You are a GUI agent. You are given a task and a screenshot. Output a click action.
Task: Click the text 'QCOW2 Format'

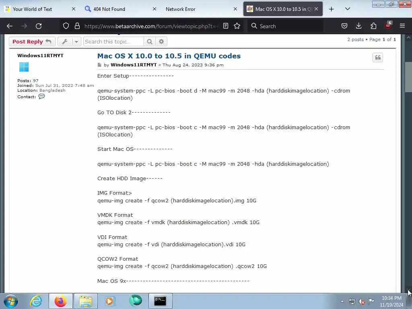[118, 259]
